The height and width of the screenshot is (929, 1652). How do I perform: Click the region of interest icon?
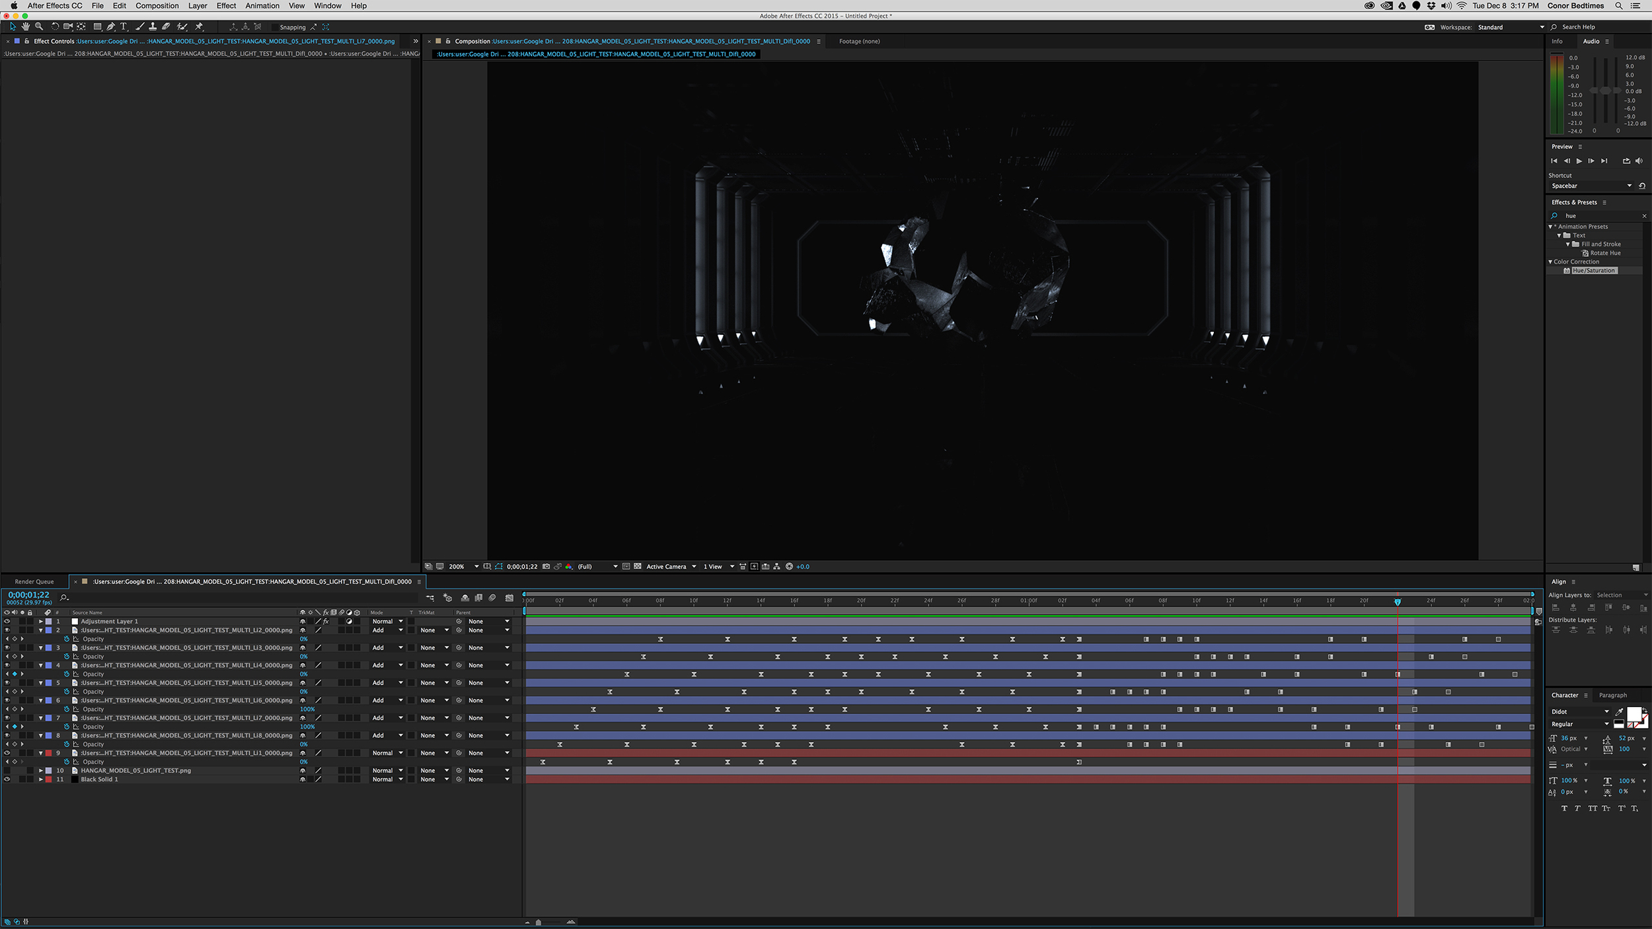click(626, 567)
